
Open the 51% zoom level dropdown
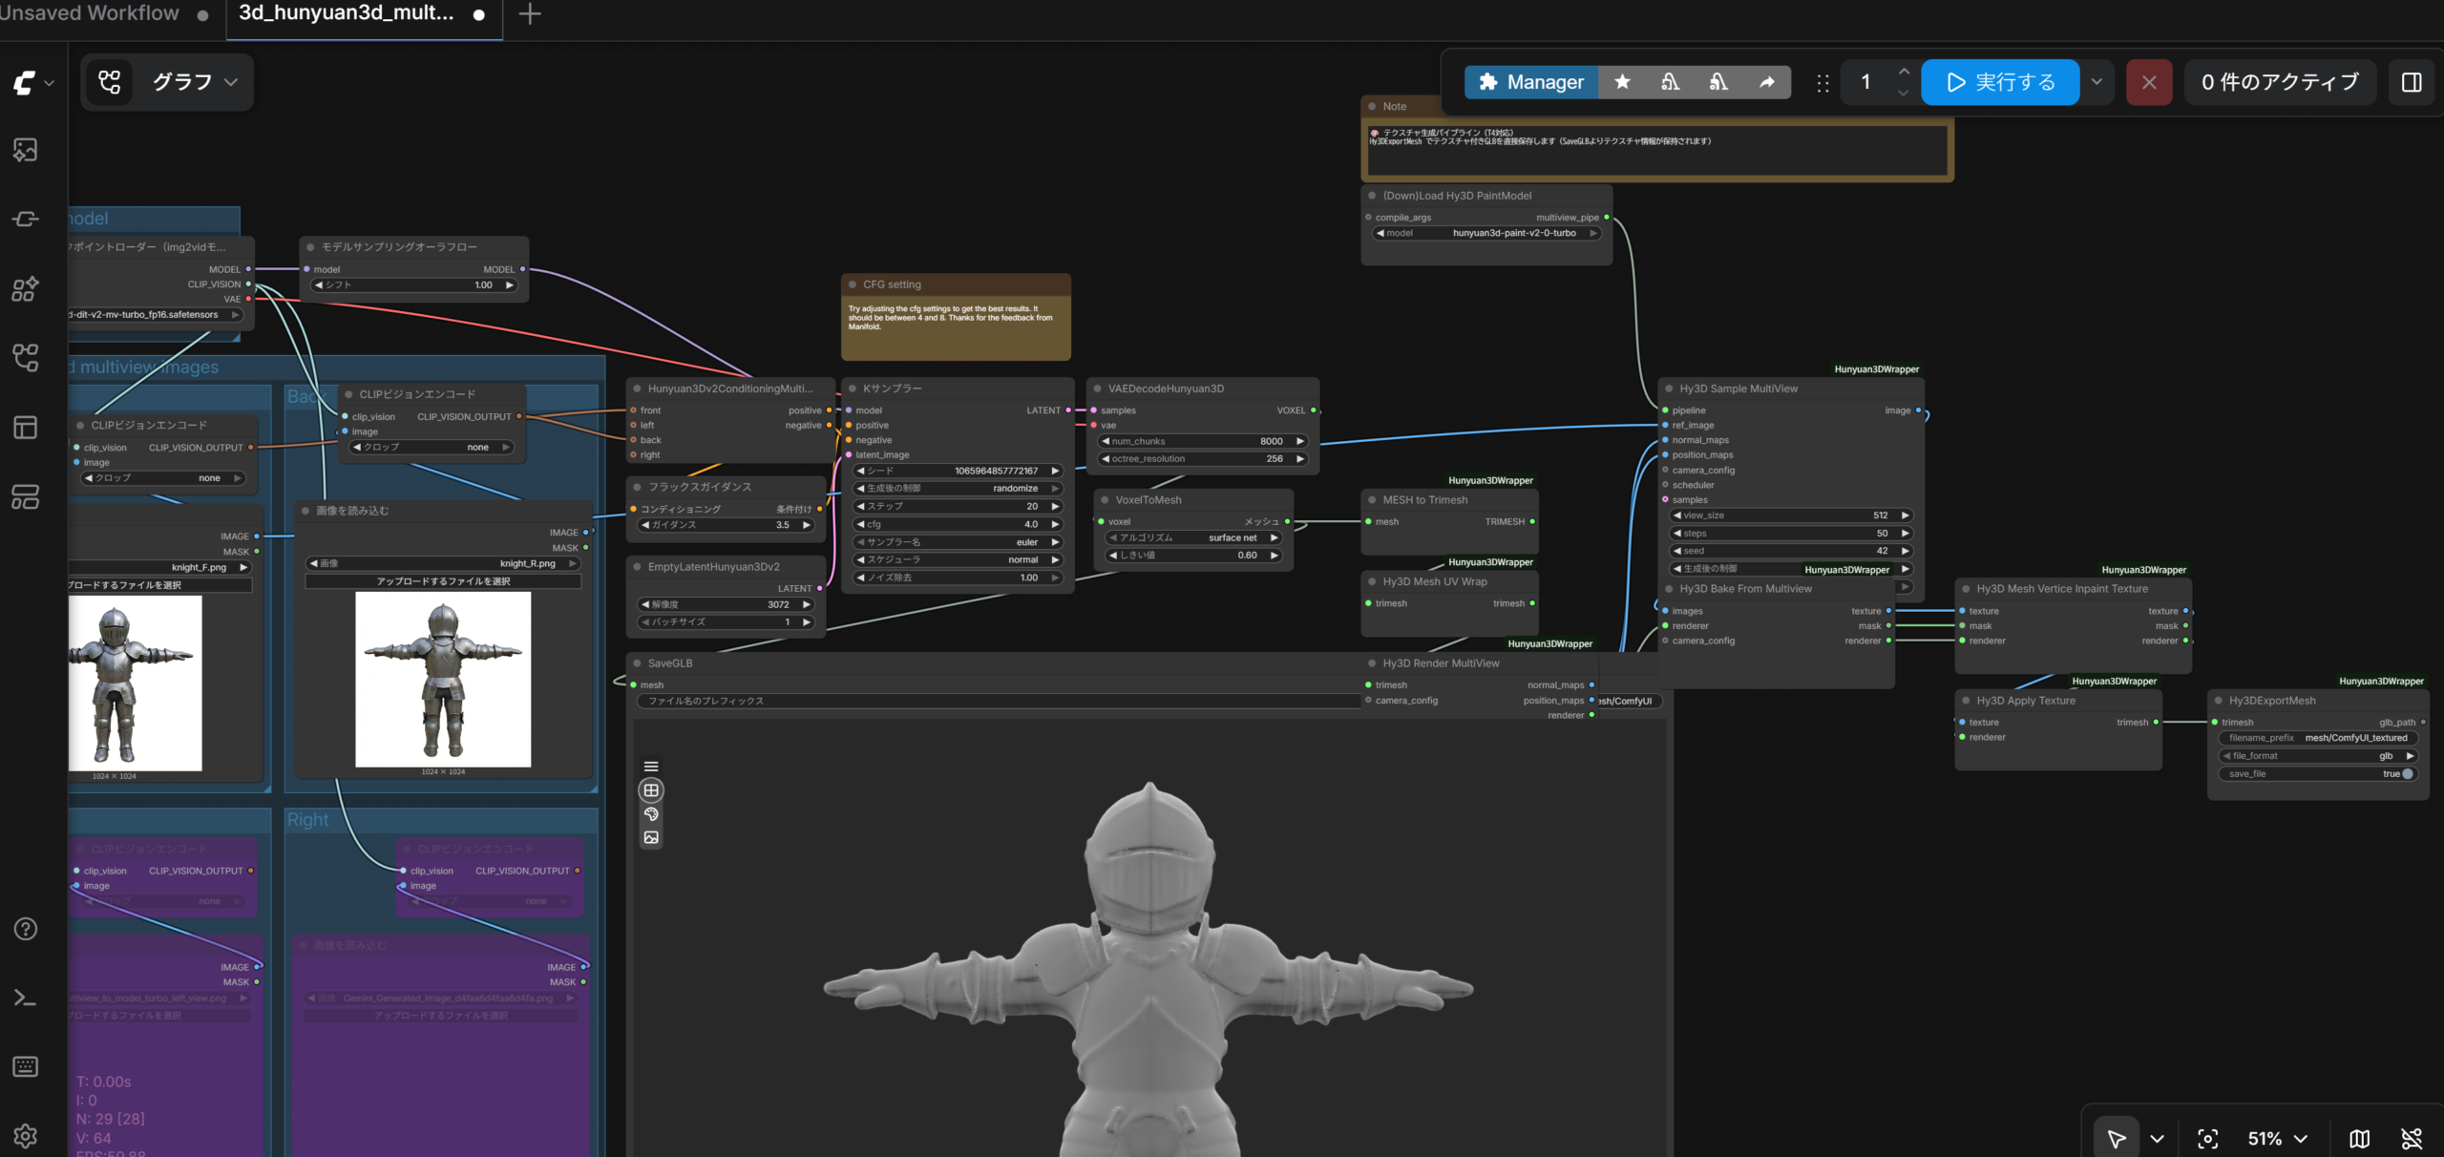click(2277, 1138)
